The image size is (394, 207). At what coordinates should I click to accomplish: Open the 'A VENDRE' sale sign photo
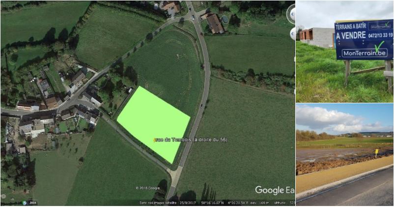click(x=344, y=52)
